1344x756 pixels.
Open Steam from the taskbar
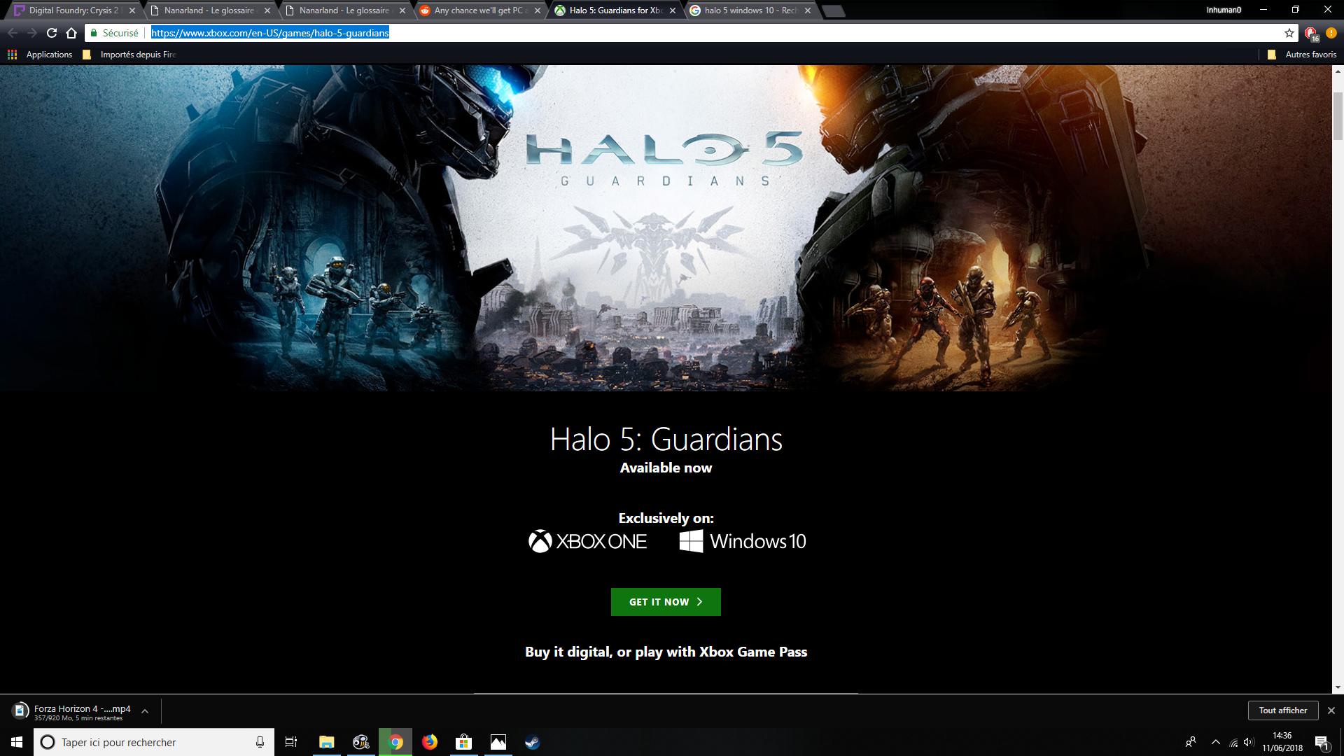pyautogui.click(x=533, y=742)
